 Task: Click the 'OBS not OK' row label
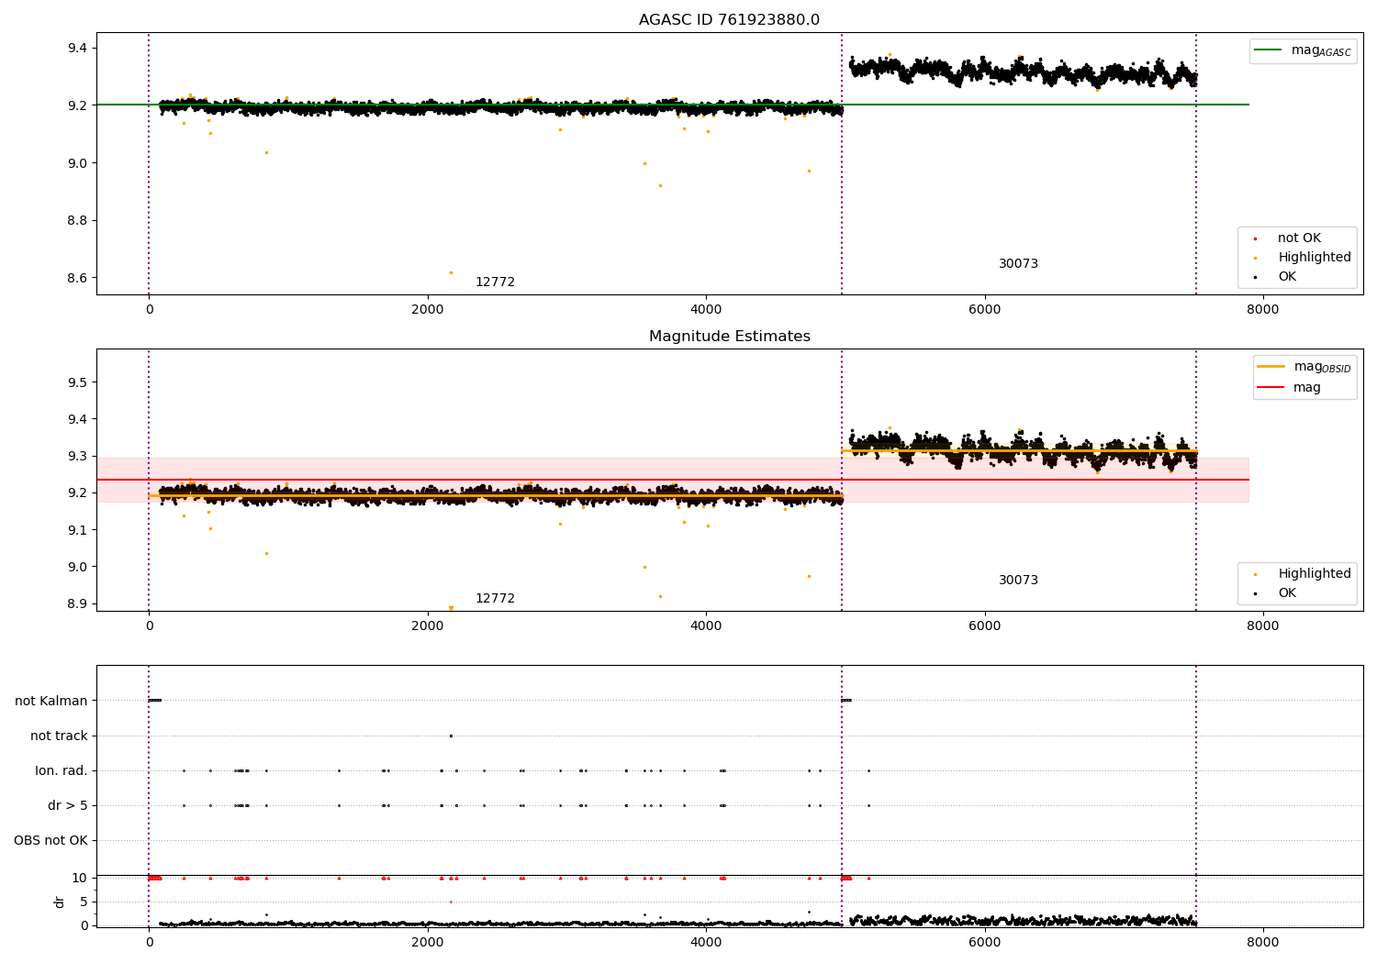(x=50, y=841)
